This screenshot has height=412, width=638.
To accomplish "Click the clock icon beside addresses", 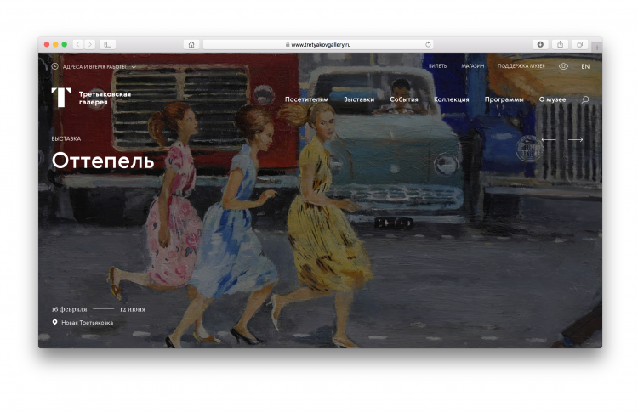I will coord(55,66).
